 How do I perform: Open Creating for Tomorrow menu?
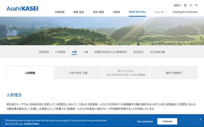pos(185,12)
